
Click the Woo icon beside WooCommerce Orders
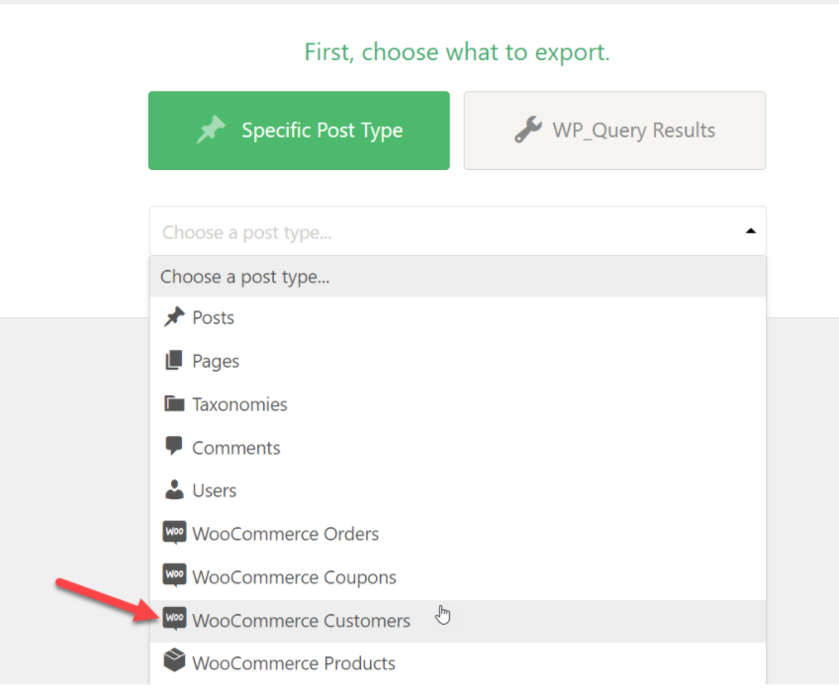tap(174, 533)
